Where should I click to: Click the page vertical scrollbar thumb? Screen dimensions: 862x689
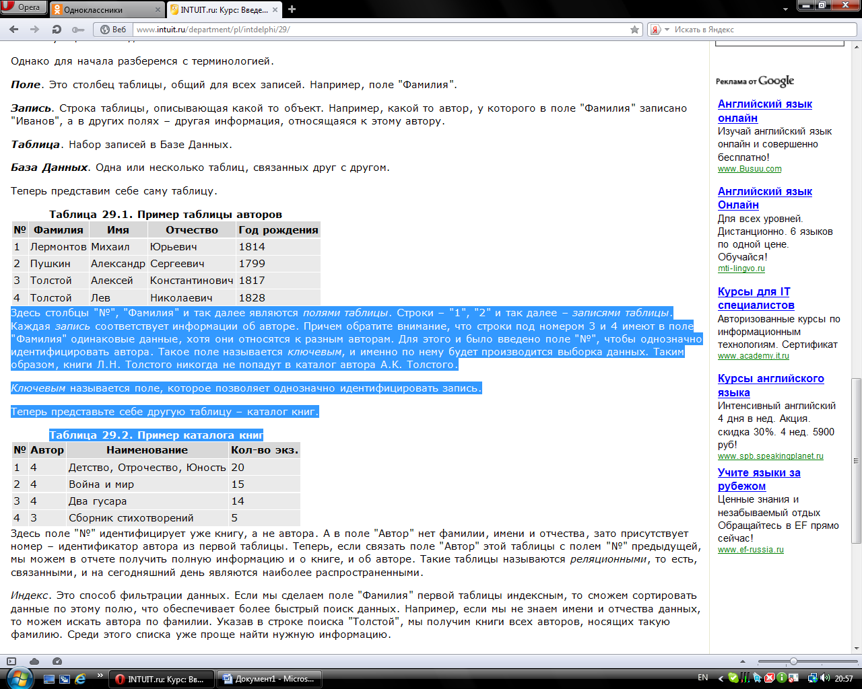coord(857,460)
